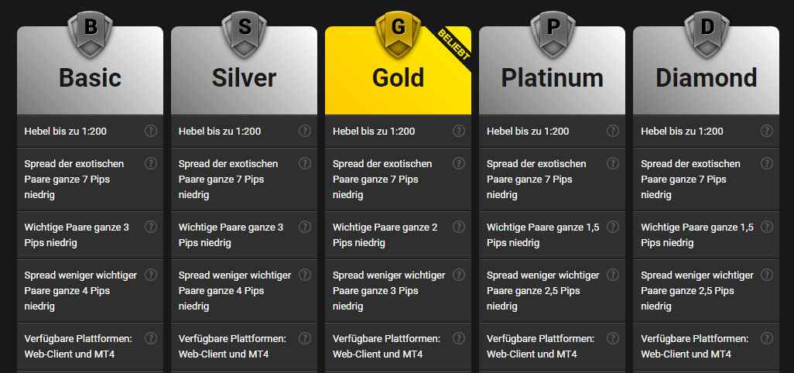The width and height of the screenshot is (794, 373).
Task: Click the Diamond shield badge with D
Action: 707,34
